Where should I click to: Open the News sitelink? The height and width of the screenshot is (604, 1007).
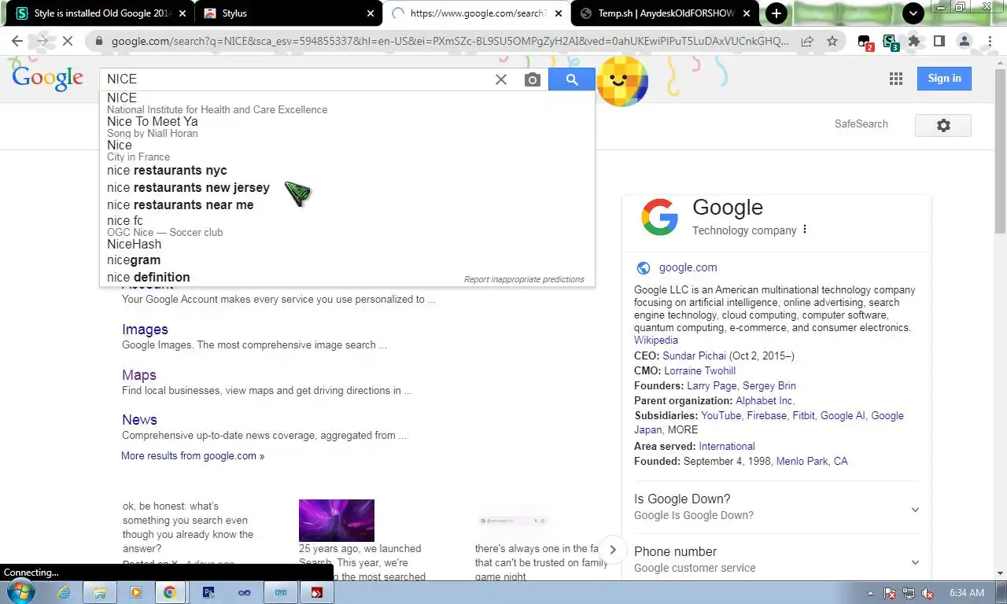click(139, 420)
